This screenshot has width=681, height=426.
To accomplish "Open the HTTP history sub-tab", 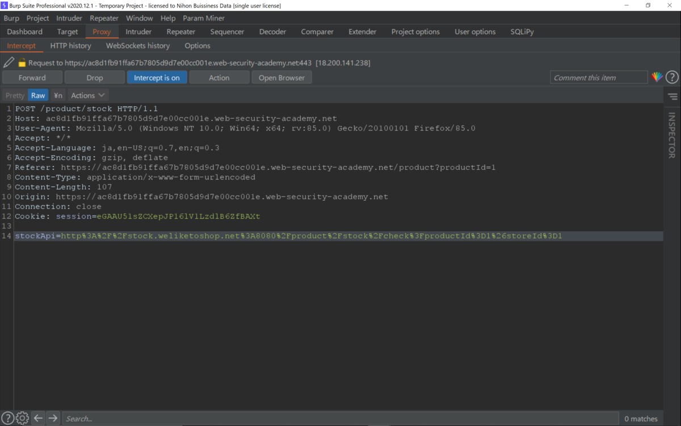I will pyautogui.click(x=70, y=45).
